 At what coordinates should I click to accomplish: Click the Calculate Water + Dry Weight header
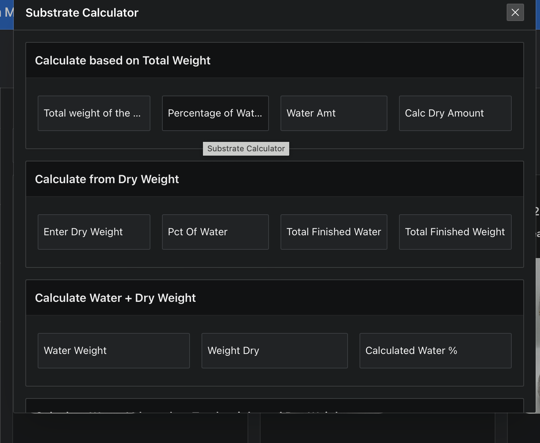pos(115,298)
